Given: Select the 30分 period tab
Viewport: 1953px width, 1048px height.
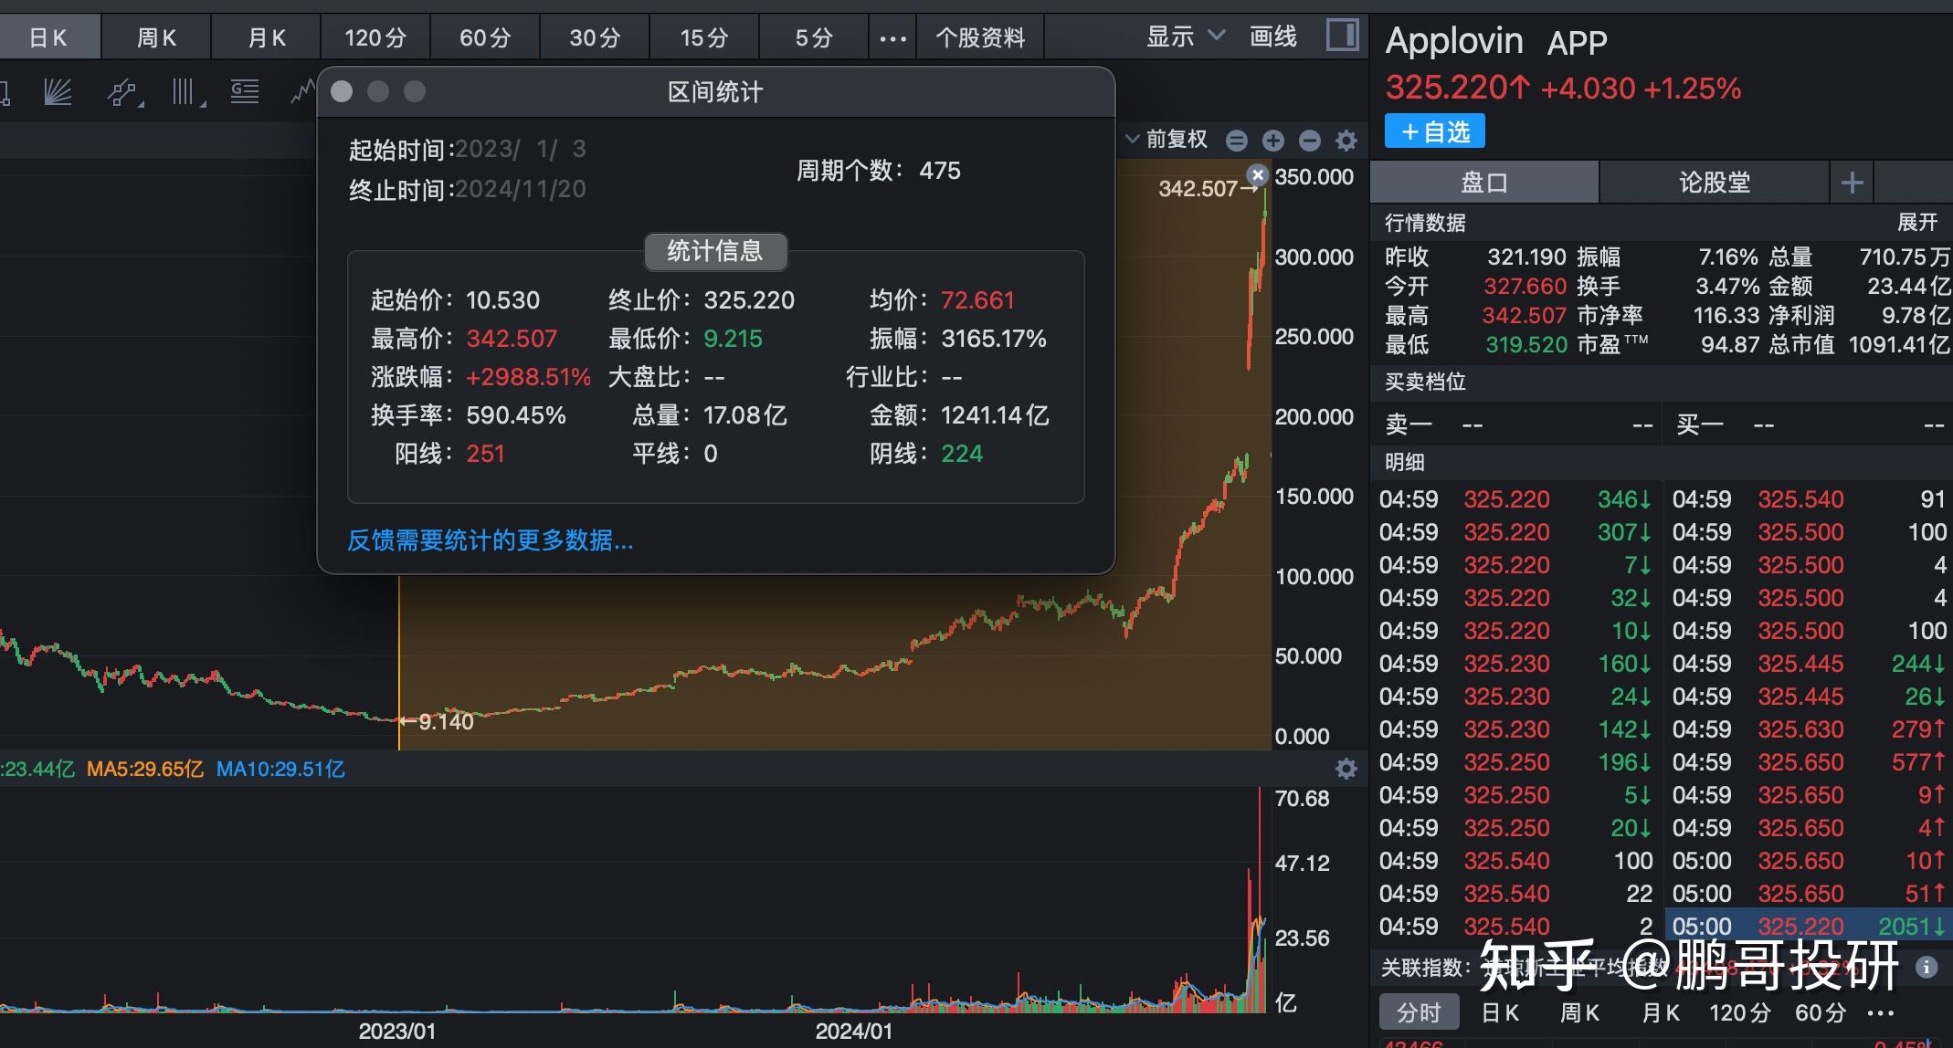Looking at the screenshot, I should 595,38.
